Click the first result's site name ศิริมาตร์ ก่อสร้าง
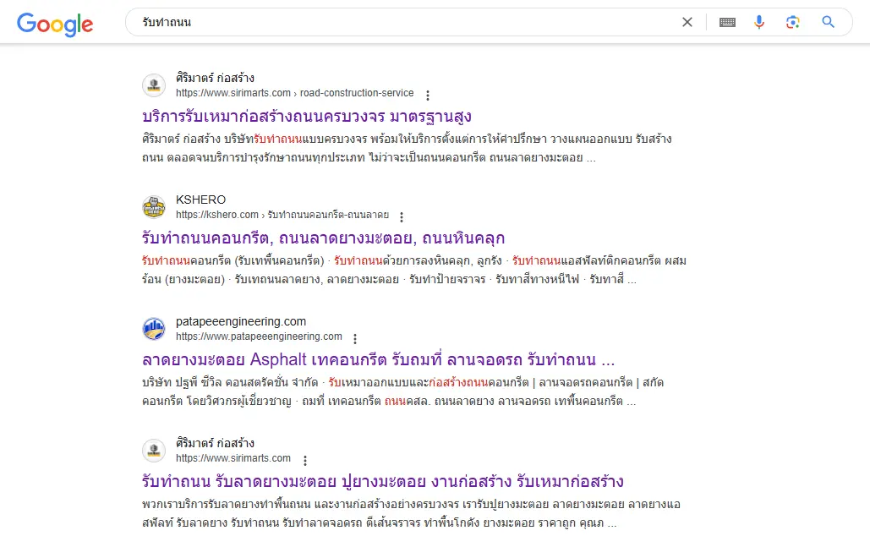Screen dimensions: 870x558 coord(216,78)
